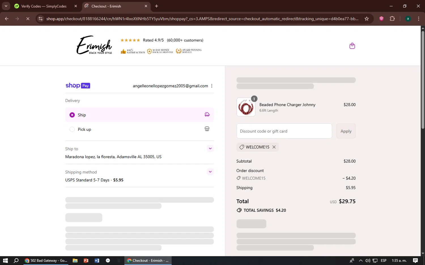Open Word from the taskbar
This screenshot has height=265, width=425.
pos(97,260)
